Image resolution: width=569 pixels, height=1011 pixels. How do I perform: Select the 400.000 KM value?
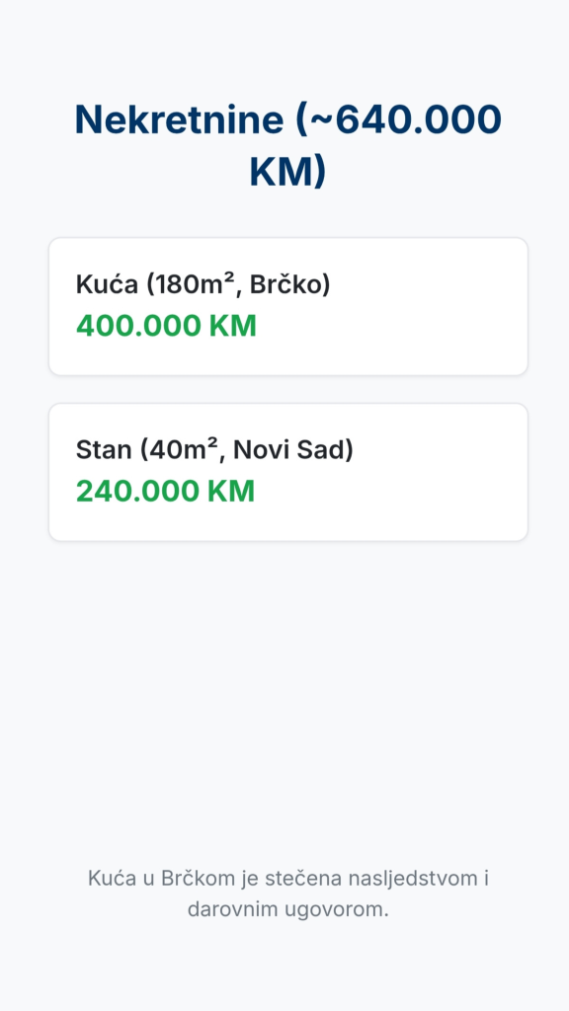click(166, 326)
